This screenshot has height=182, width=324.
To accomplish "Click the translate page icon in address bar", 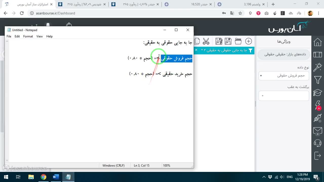I will 232,13.
